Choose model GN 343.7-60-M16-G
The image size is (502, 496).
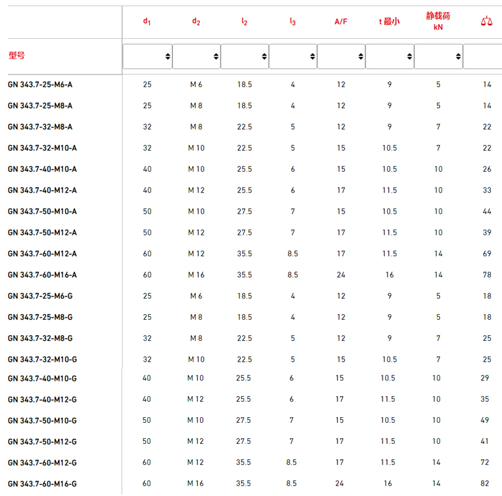(42, 484)
